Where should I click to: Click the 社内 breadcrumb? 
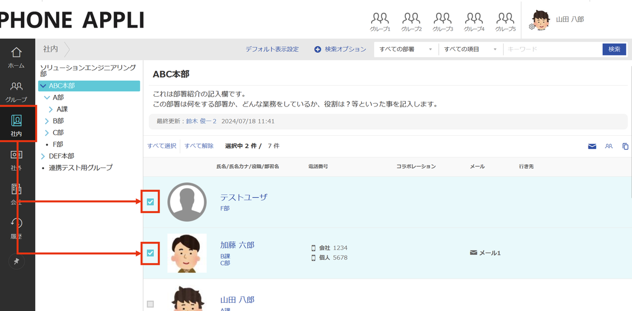click(x=51, y=49)
